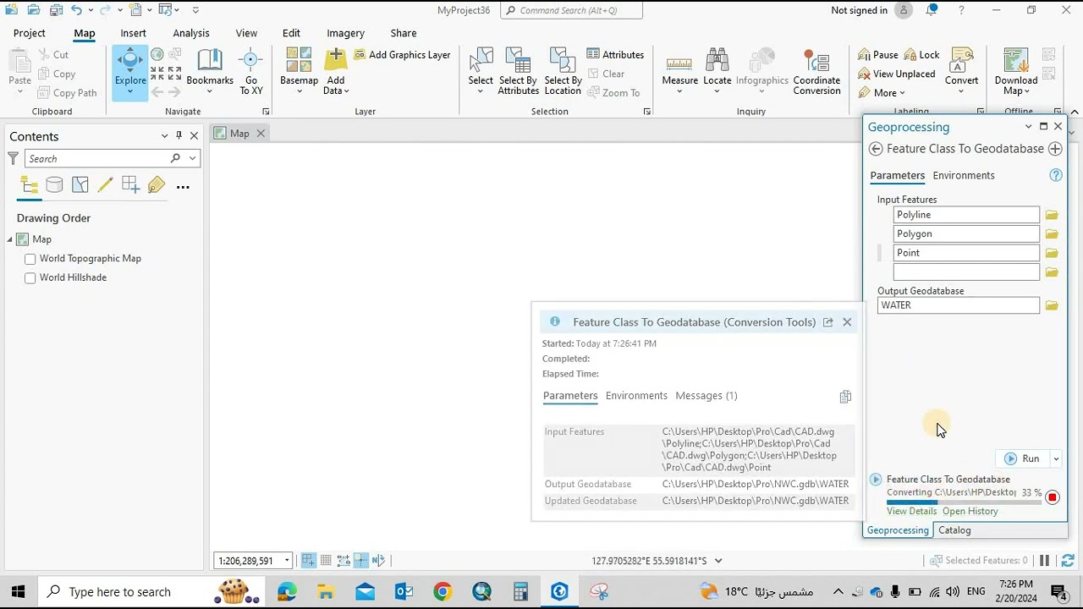Open Geoprocessing tool help

[x=1056, y=175]
